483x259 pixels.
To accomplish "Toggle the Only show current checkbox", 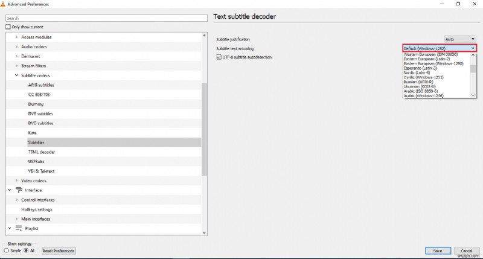I will pyautogui.click(x=8, y=27).
